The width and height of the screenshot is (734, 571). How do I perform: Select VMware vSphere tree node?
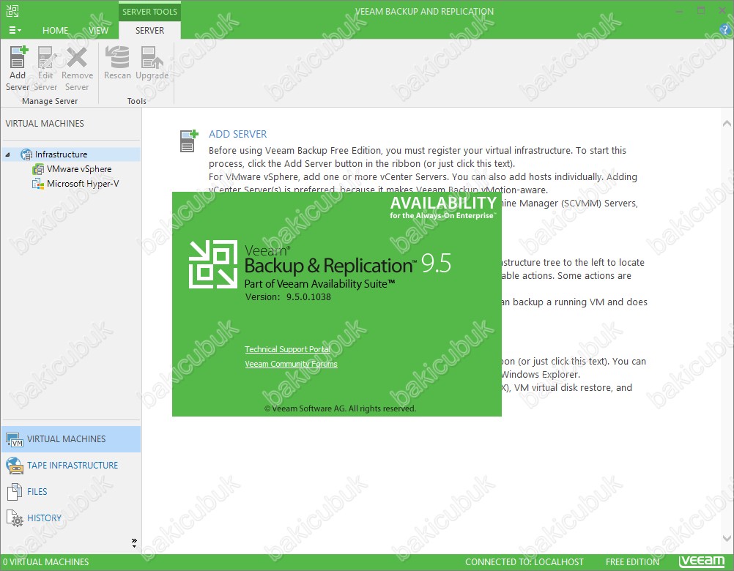pos(79,169)
